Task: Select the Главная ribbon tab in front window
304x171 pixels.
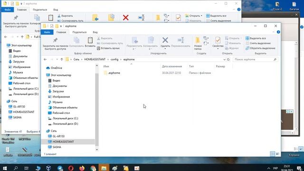Action: pyautogui.click(x=61, y=32)
